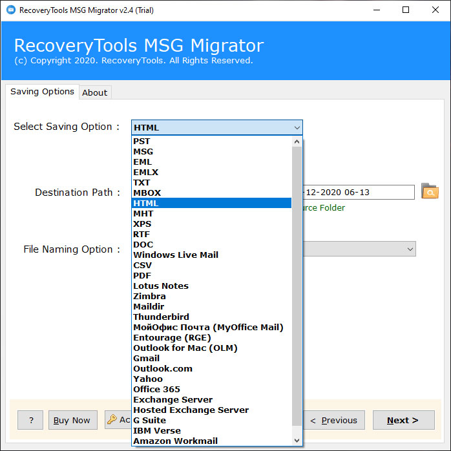Go back with the Previous button
Image resolution: width=451 pixels, height=451 pixels.
[x=334, y=420]
